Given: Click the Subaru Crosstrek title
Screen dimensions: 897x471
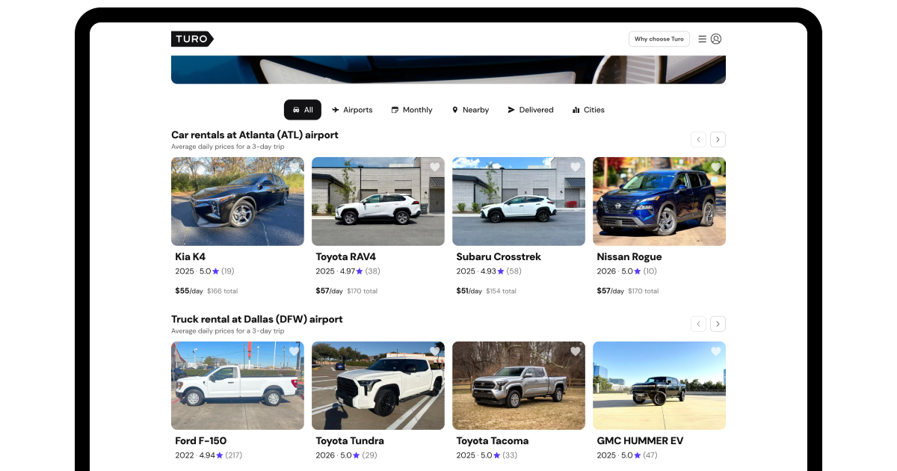Looking at the screenshot, I should point(499,256).
